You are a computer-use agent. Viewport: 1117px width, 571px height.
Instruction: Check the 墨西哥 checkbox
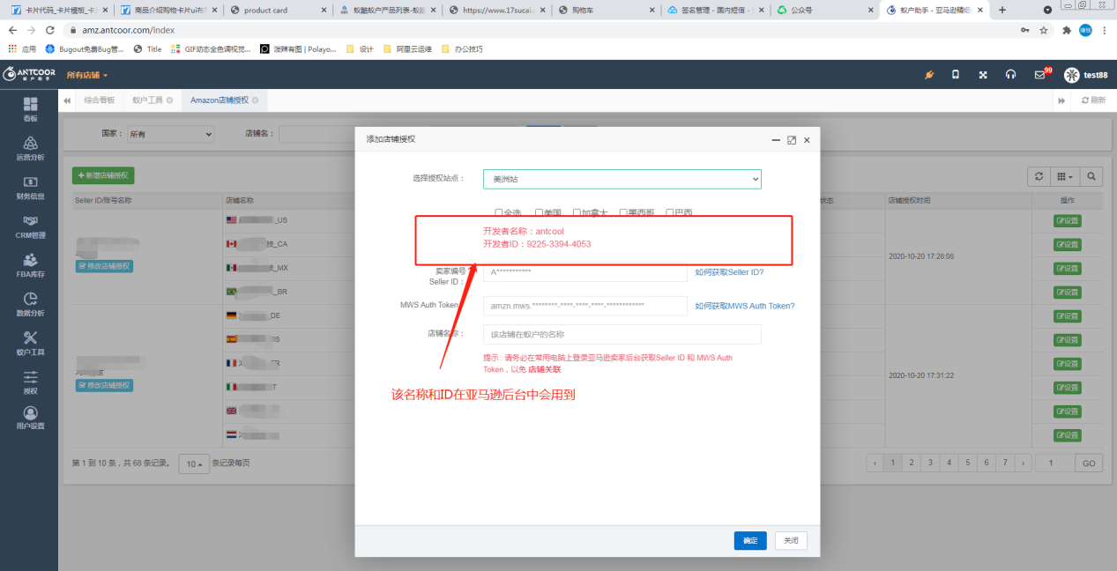point(623,212)
